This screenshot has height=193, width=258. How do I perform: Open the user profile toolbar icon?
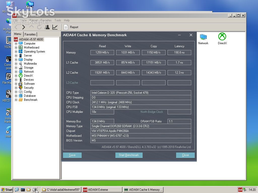(x=47, y=27)
